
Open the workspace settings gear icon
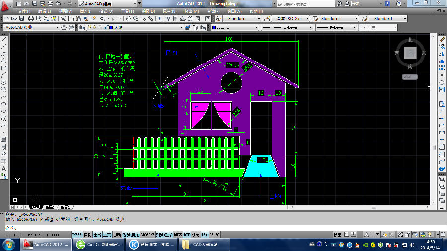64,28
